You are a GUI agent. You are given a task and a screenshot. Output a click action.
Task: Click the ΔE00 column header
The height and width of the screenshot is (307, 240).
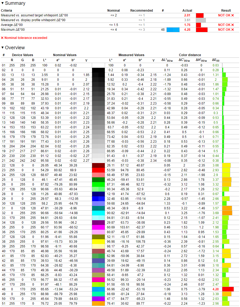(216, 60)
